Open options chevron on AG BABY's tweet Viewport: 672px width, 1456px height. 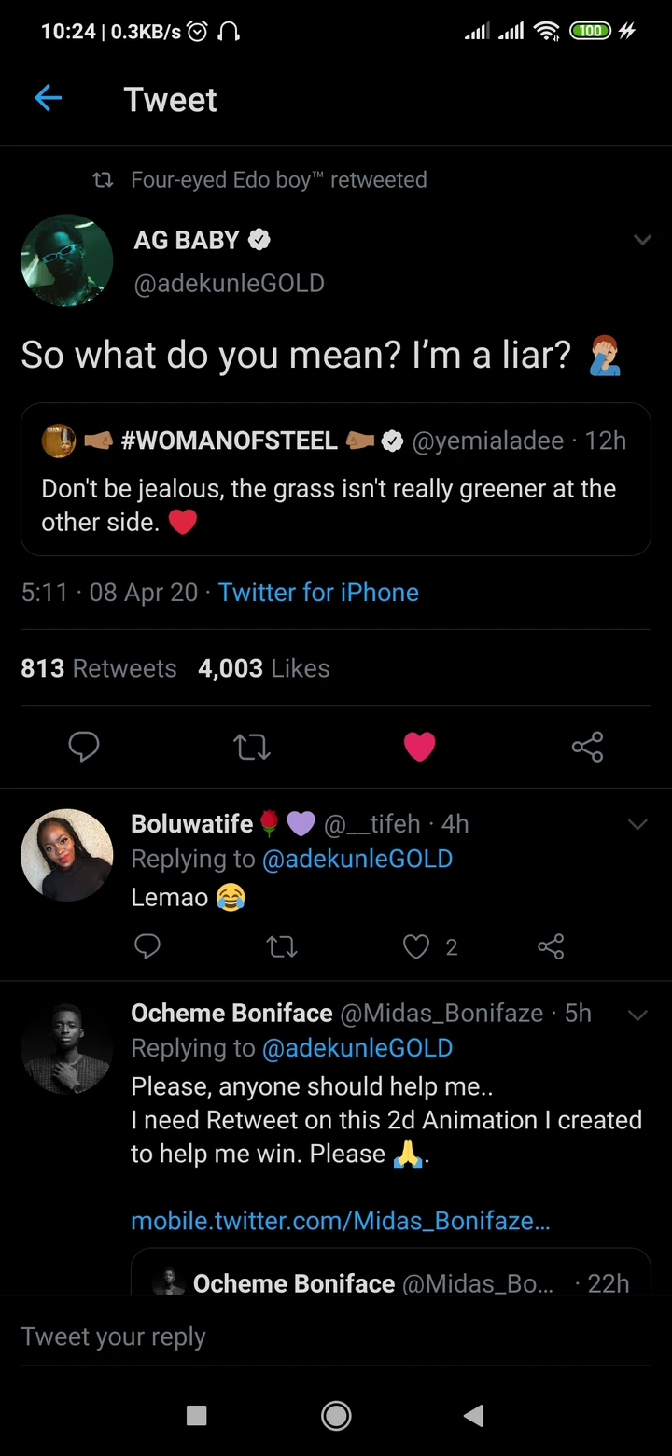click(642, 240)
